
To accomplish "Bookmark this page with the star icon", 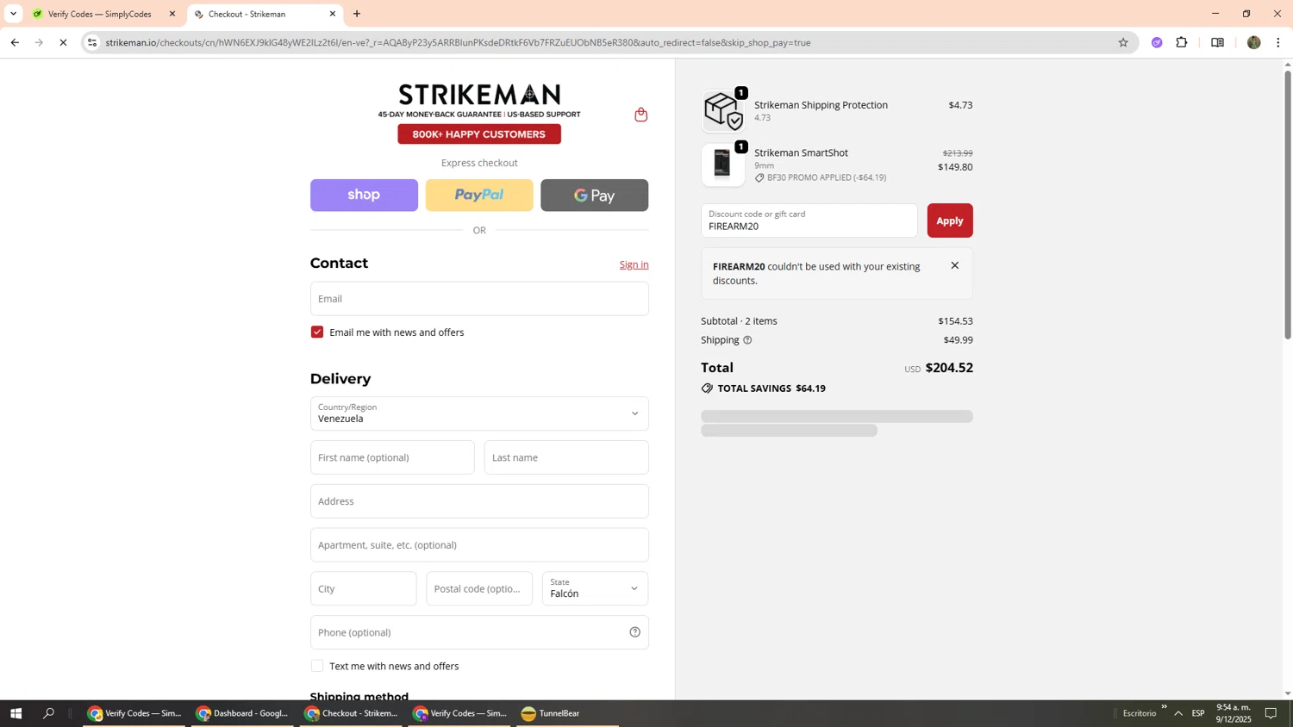I will 1122,42.
